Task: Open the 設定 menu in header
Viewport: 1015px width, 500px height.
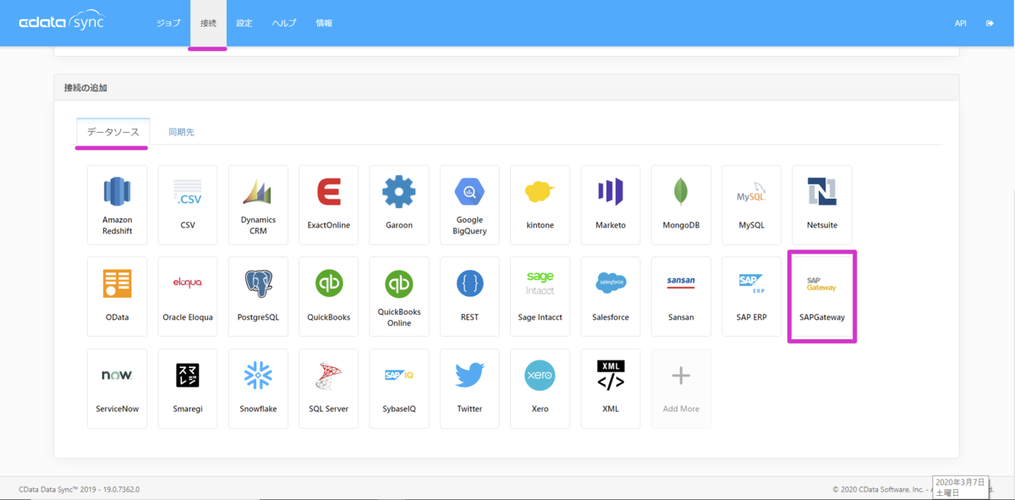Action: tap(244, 23)
